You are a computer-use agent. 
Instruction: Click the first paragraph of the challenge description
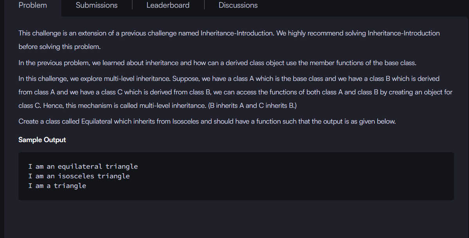click(229, 39)
